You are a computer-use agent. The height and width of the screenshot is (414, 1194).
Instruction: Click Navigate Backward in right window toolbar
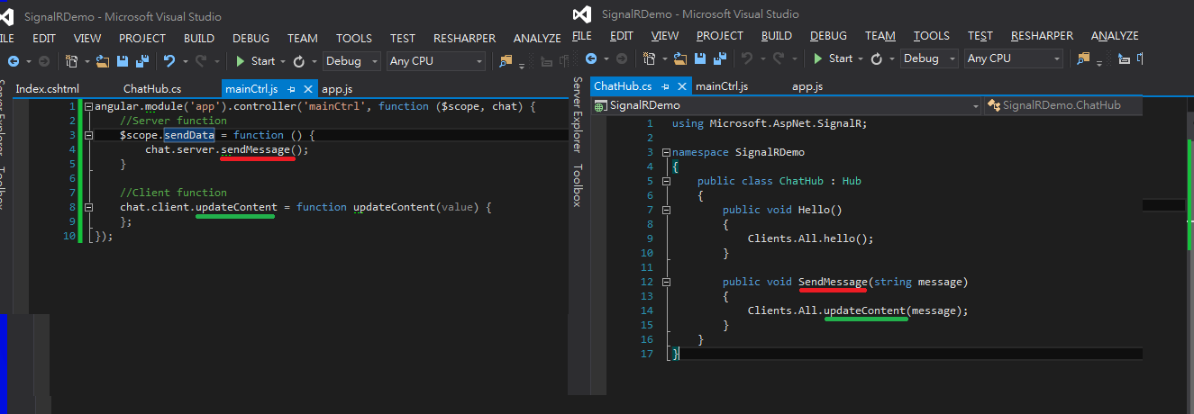coord(590,58)
